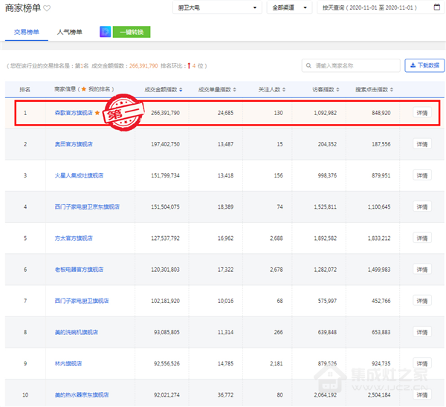The width and height of the screenshot is (446, 407).
Task: Click the merchant name search box
Action: pos(351,65)
